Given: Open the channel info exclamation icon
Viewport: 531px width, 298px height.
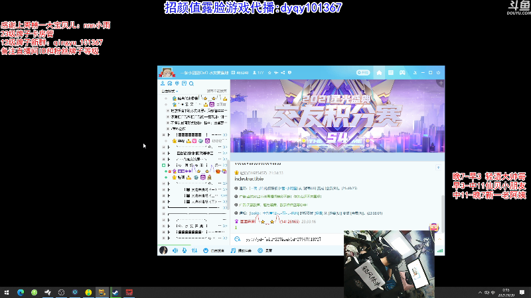Looking at the screenshot, I should (289, 73).
